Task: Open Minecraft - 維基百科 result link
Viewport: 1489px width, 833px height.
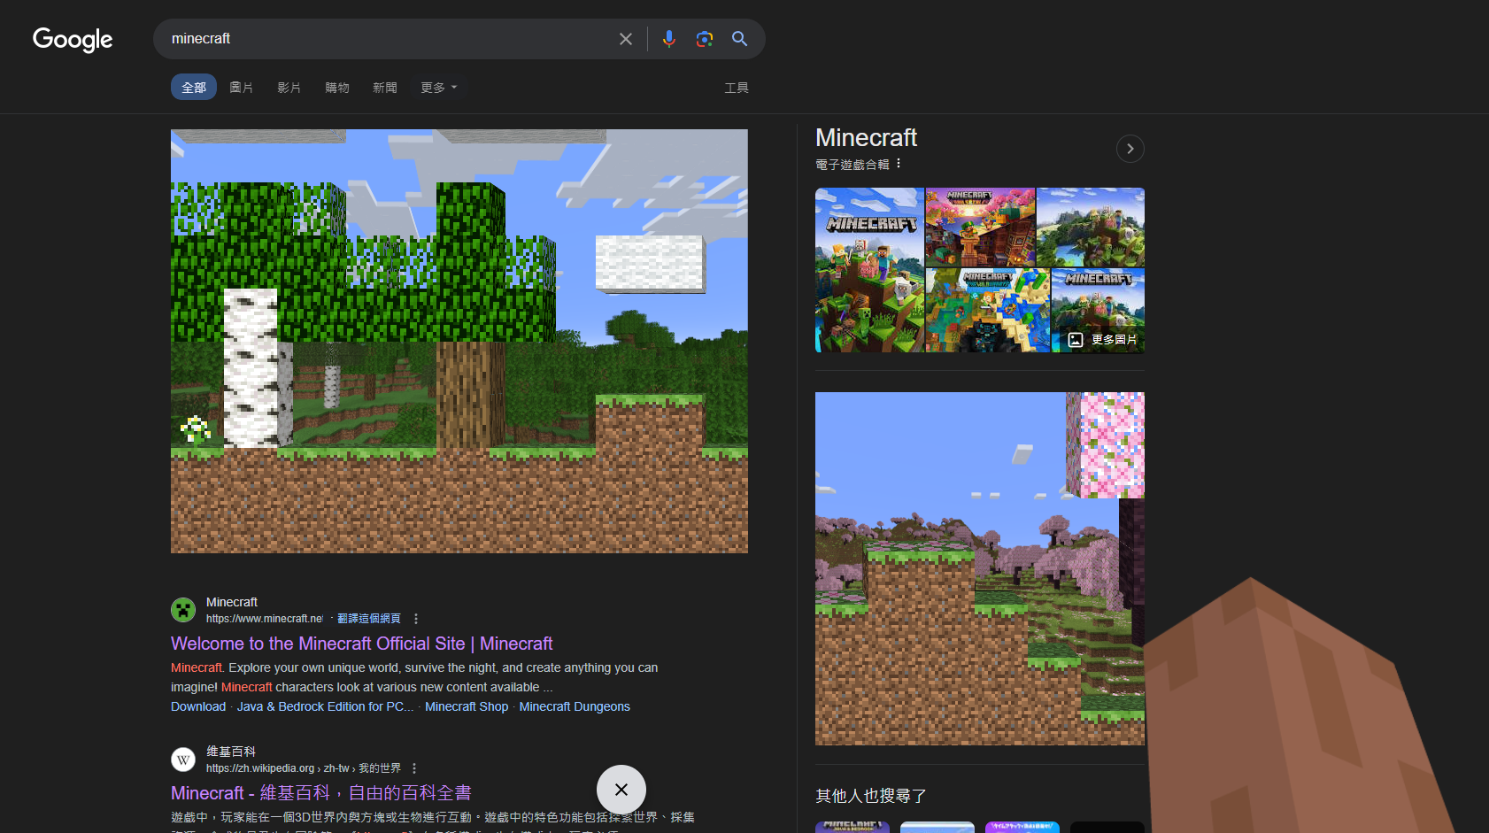Action: pyautogui.click(x=320, y=793)
